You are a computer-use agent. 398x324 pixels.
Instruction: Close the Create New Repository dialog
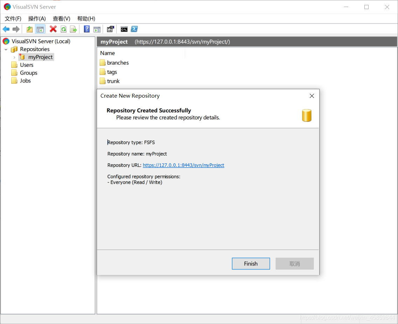(x=312, y=96)
